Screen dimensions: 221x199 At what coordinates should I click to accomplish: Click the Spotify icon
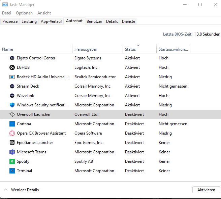pyautogui.click(x=12, y=161)
